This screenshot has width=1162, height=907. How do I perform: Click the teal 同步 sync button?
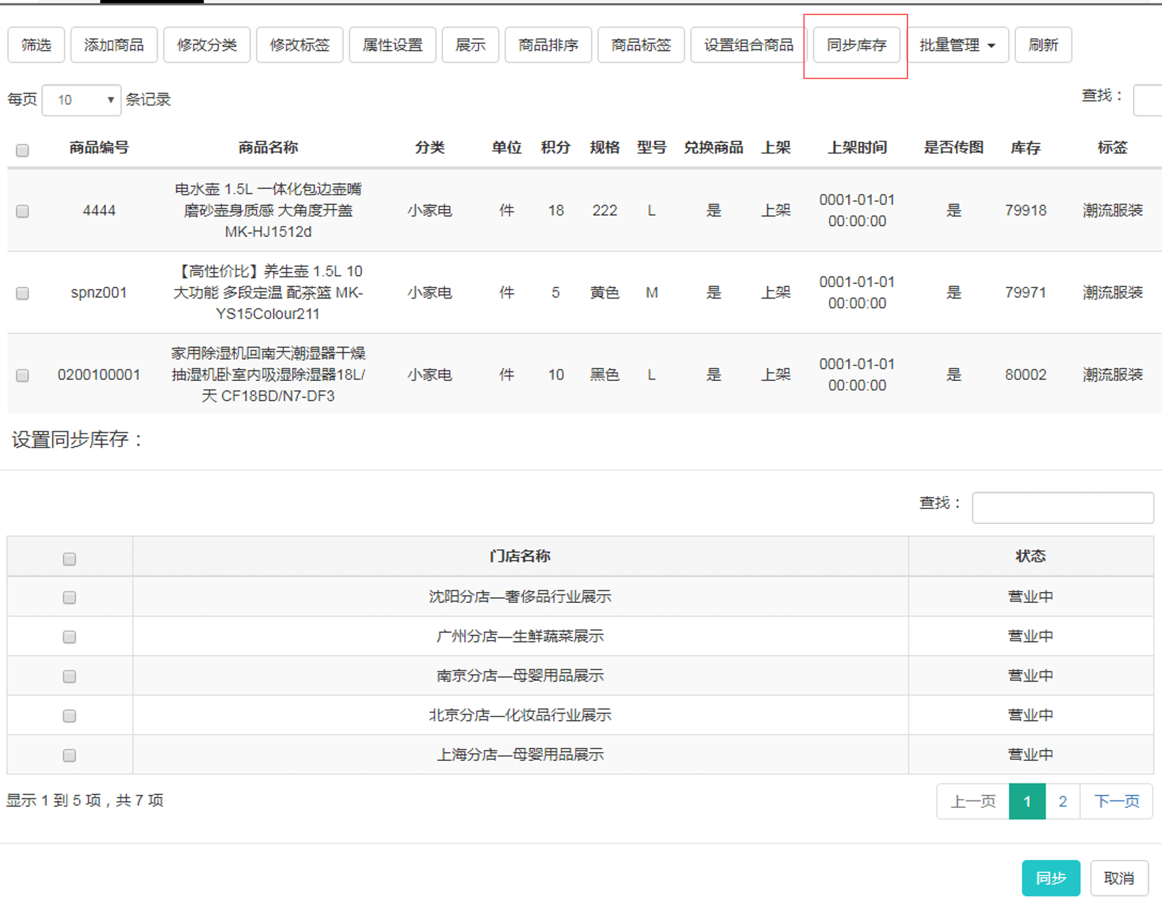[x=1051, y=878]
